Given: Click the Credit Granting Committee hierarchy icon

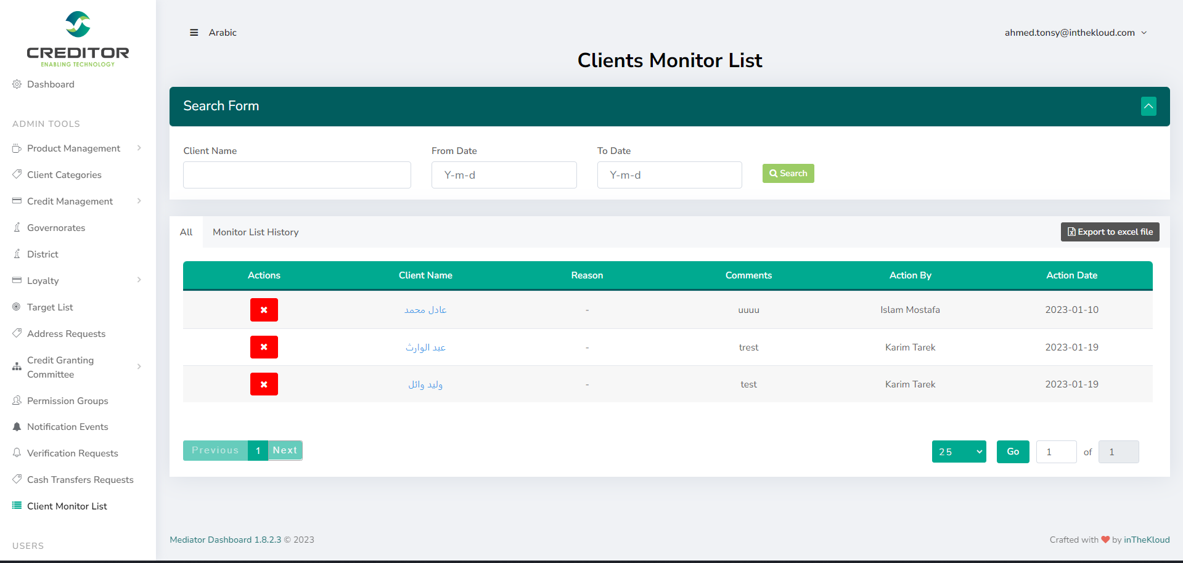Looking at the screenshot, I should point(17,367).
